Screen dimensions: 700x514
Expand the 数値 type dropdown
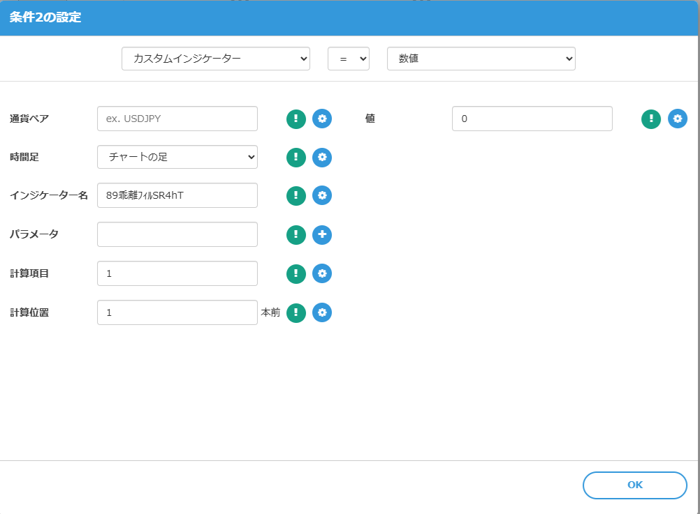(x=481, y=59)
